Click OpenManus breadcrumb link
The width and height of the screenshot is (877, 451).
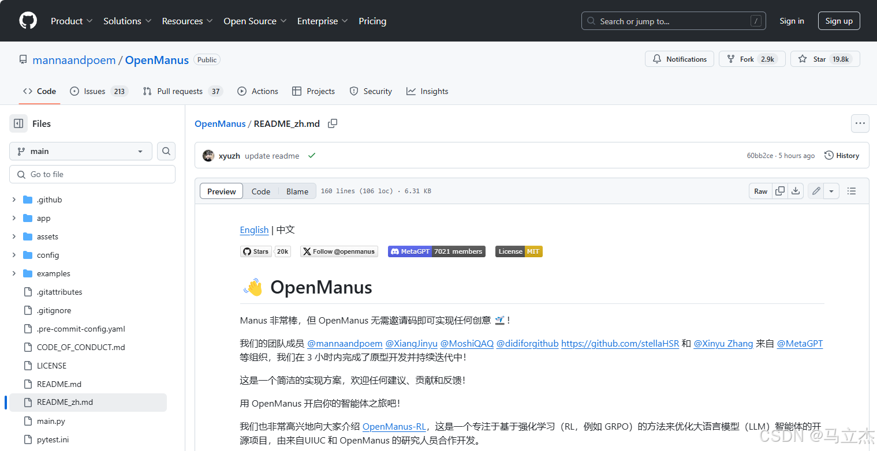tap(220, 123)
